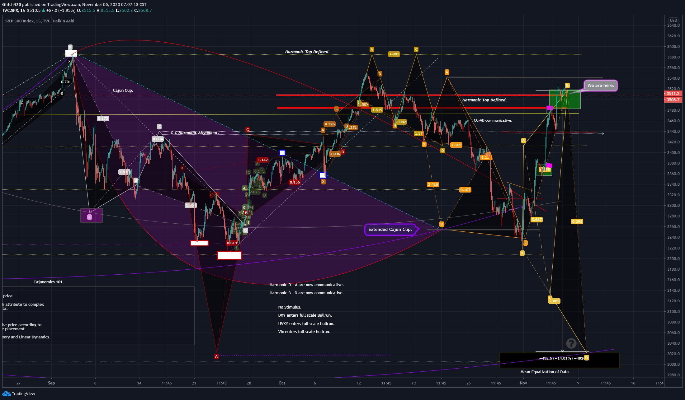This screenshot has width=685, height=400.
Task: Select the yellow D marker at the projection bottom
Action: [x=586, y=358]
